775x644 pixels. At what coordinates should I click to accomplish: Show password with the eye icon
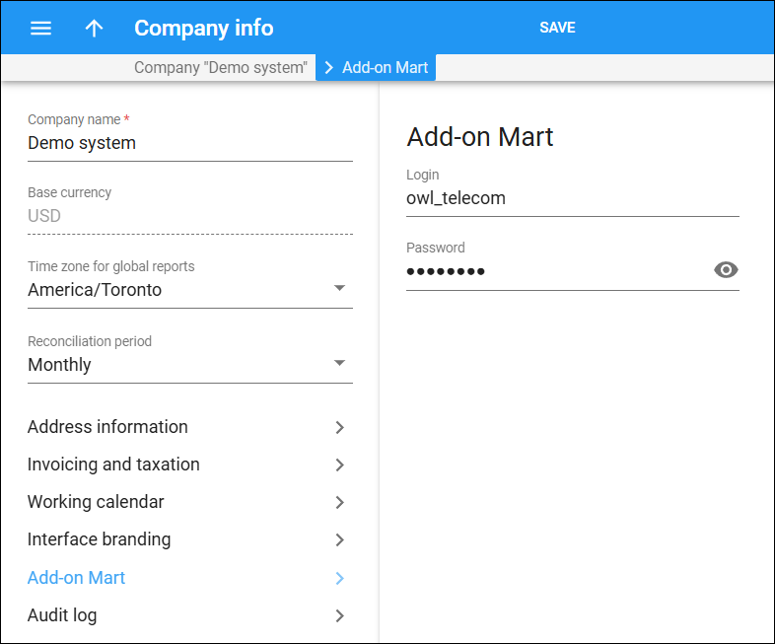(726, 270)
